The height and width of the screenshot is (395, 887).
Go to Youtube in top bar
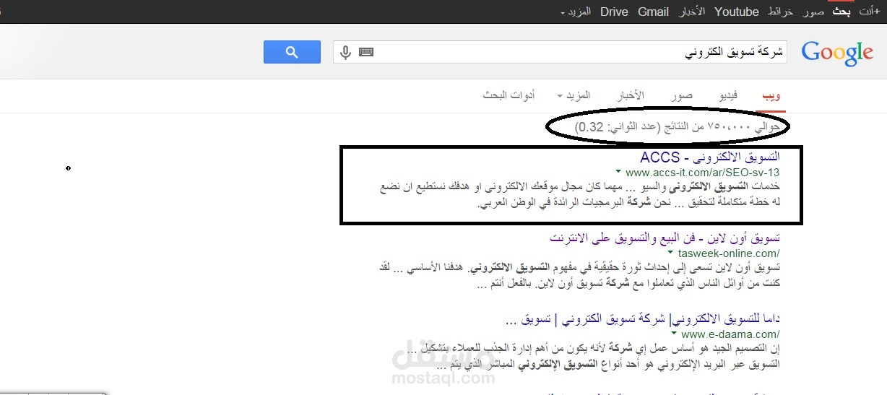737,12
